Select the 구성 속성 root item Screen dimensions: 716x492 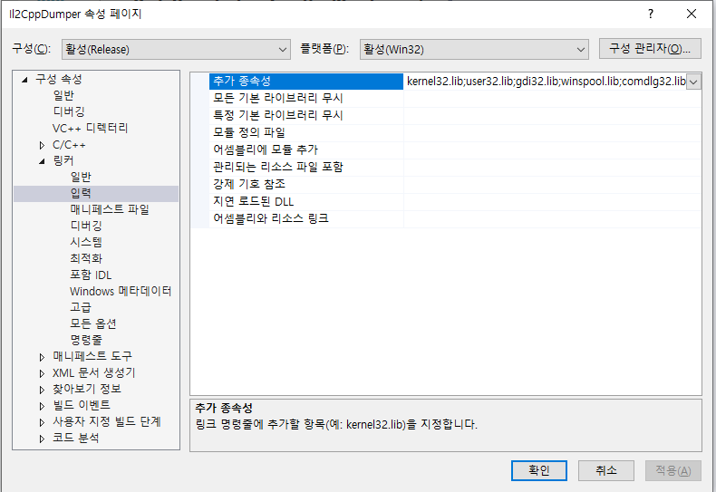59,79
